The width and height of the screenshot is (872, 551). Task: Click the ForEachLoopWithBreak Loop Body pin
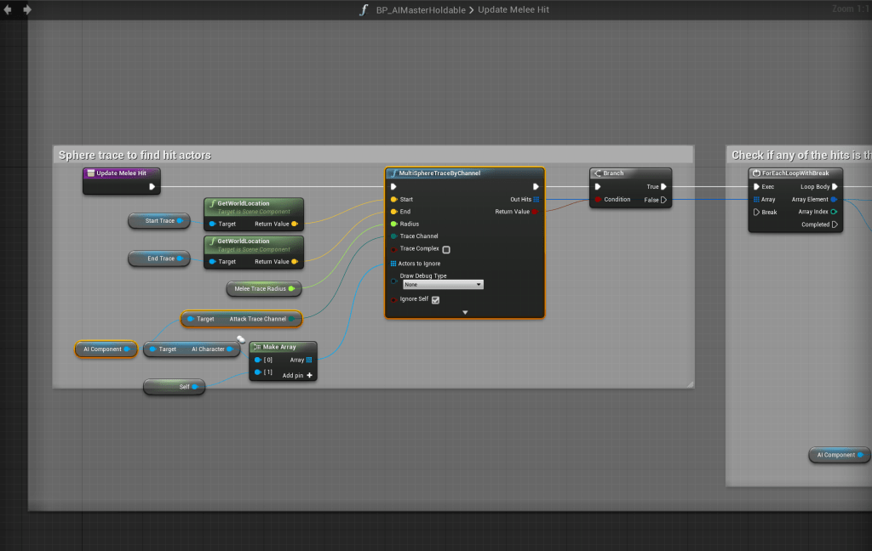click(x=834, y=186)
